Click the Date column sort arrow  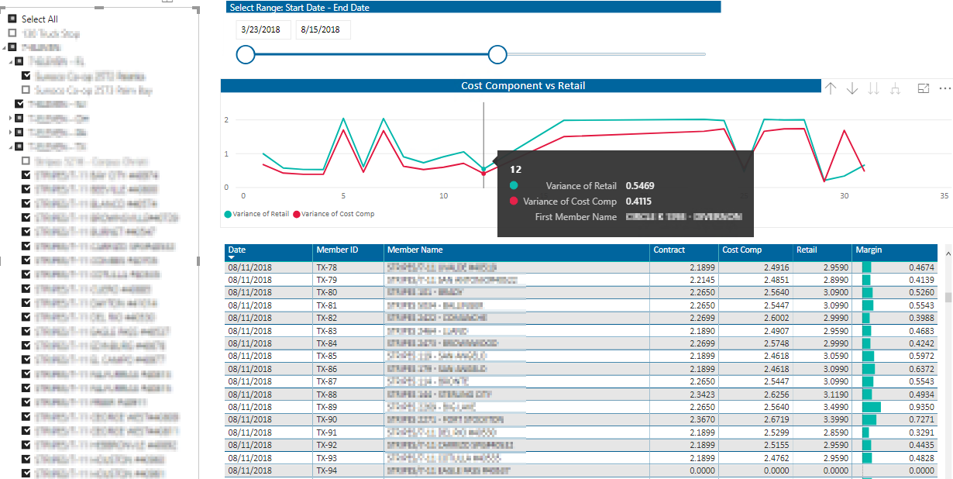[232, 257]
